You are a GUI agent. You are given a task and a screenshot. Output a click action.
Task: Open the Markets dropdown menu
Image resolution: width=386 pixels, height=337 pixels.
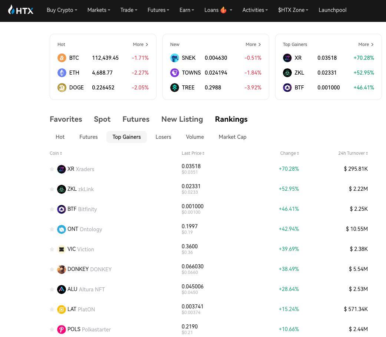(99, 10)
